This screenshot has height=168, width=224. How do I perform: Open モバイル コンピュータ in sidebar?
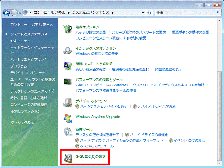tap(28, 73)
